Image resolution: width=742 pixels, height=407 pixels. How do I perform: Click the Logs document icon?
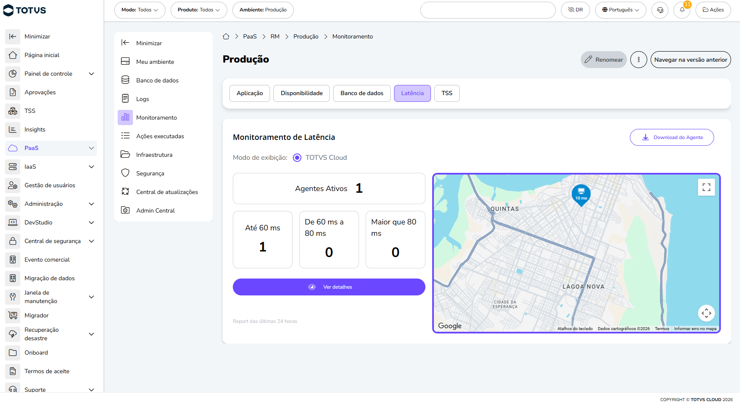(x=125, y=99)
